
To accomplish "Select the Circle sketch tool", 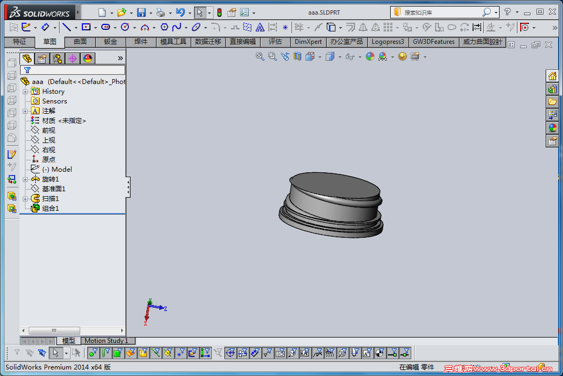I will (x=125, y=27).
